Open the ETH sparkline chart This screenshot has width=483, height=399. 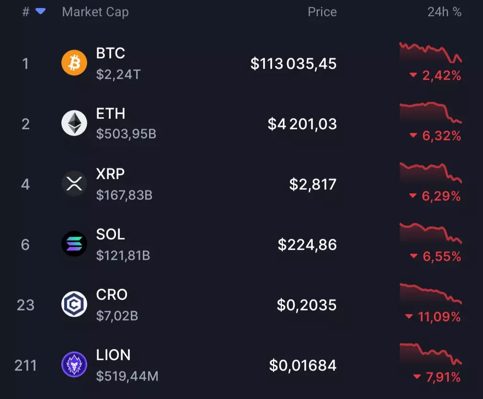(430, 113)
